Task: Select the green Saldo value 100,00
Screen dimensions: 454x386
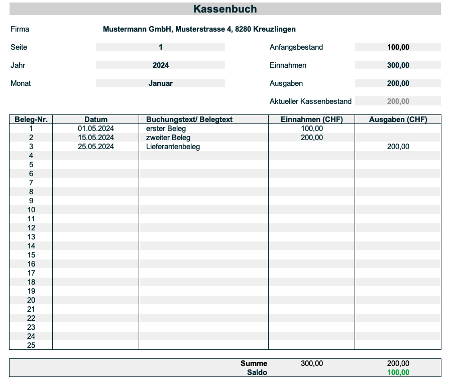Action: [x=398, y=372]
